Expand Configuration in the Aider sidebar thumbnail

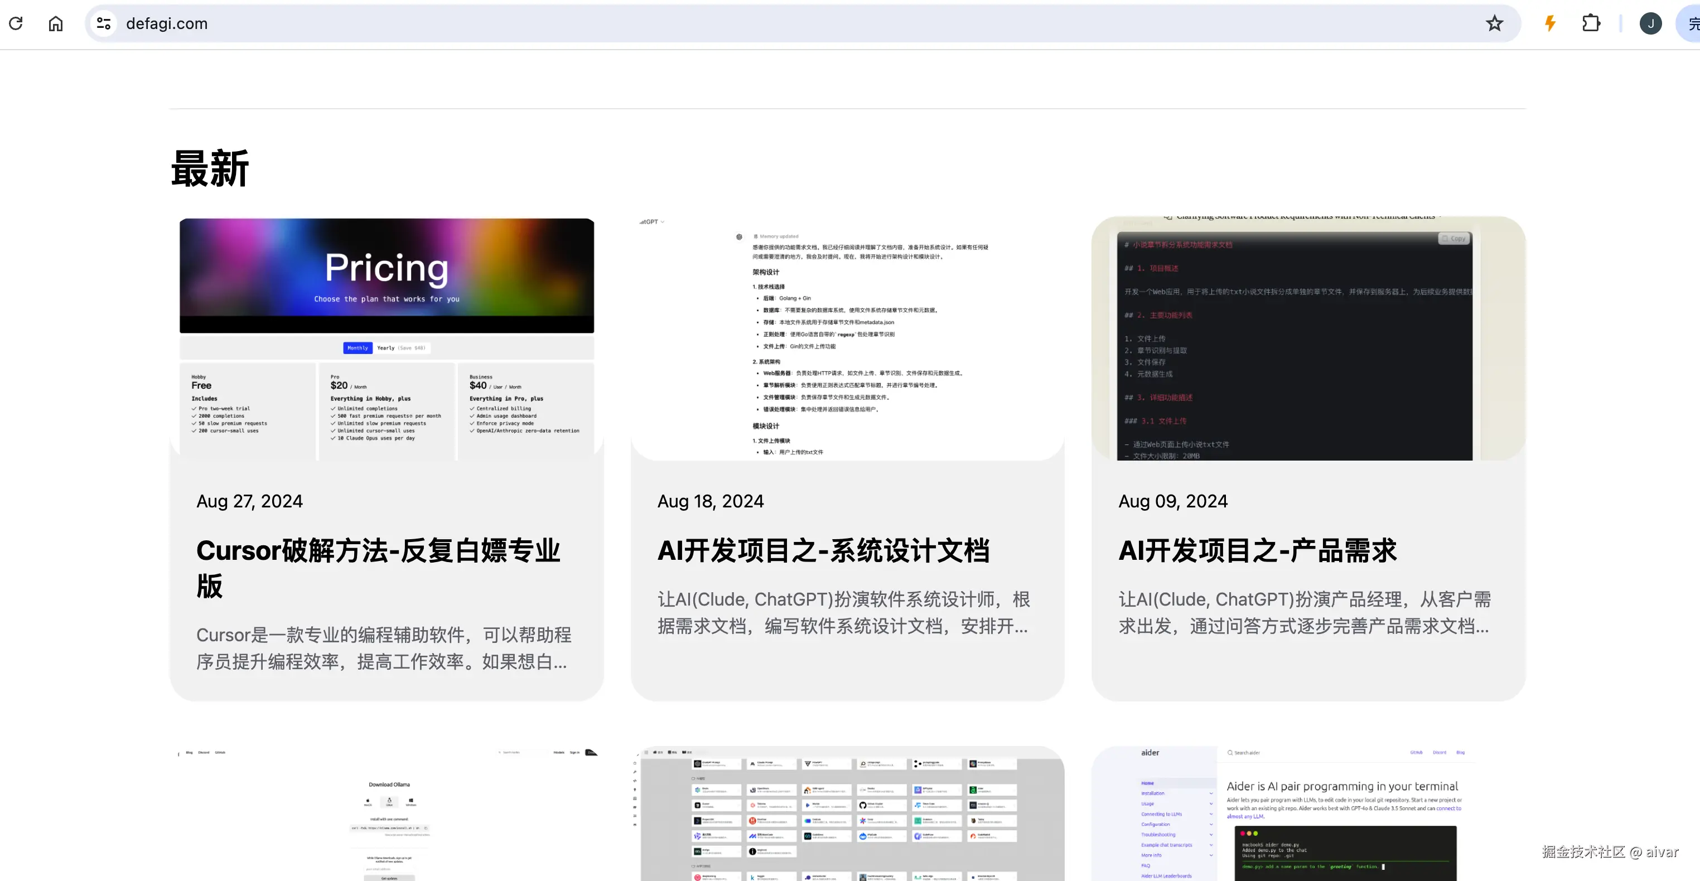(x=1156, y=824)
